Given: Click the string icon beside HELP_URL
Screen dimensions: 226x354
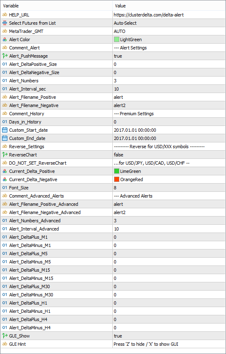Looking at the screenshot, I should click(5, 15).
